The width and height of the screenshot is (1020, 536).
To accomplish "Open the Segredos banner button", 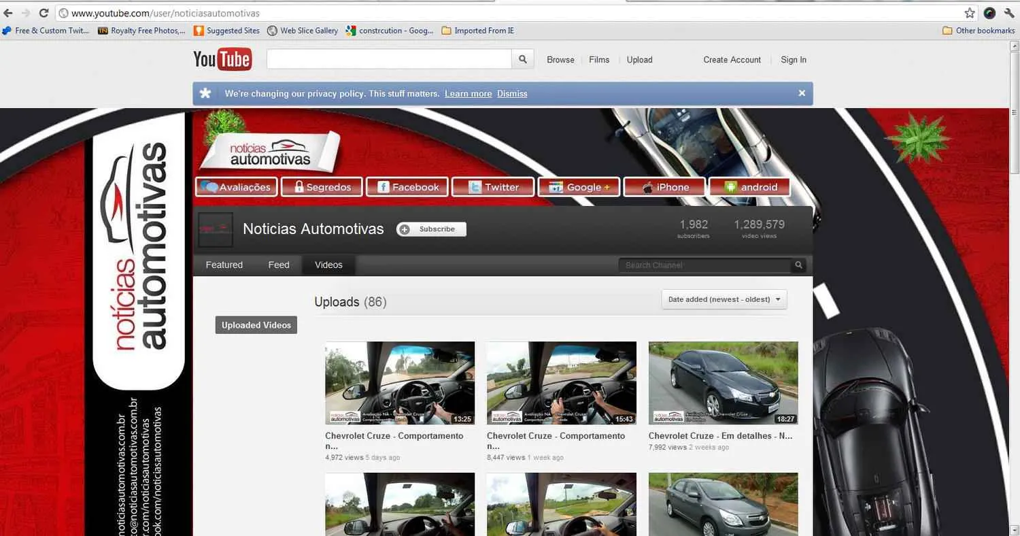I will pyautogui.click(x=321, y=187).
